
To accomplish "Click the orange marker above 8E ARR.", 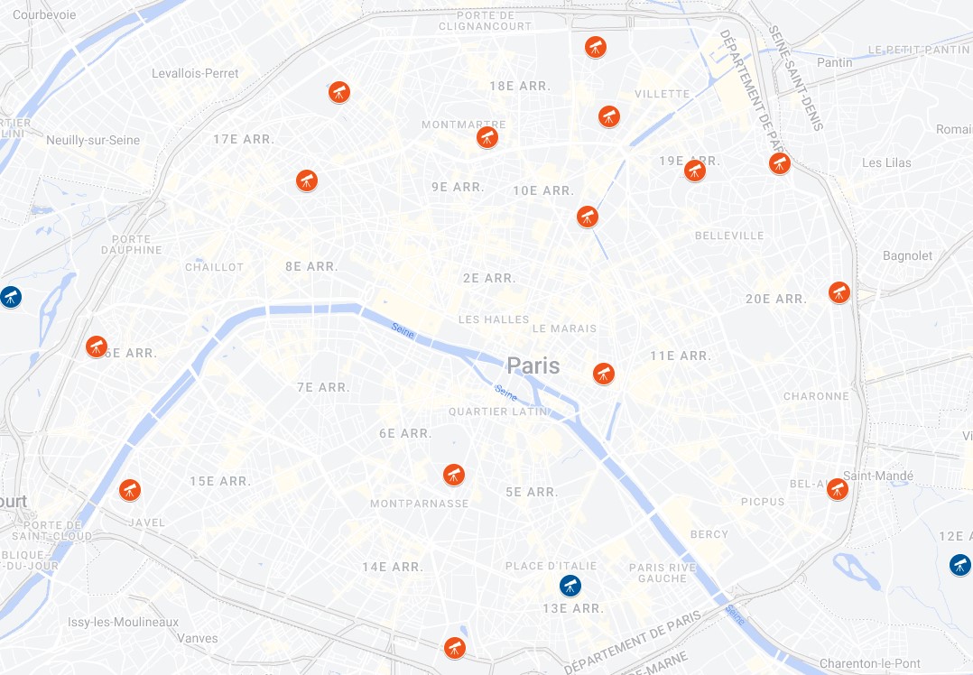I will point(307,181).
